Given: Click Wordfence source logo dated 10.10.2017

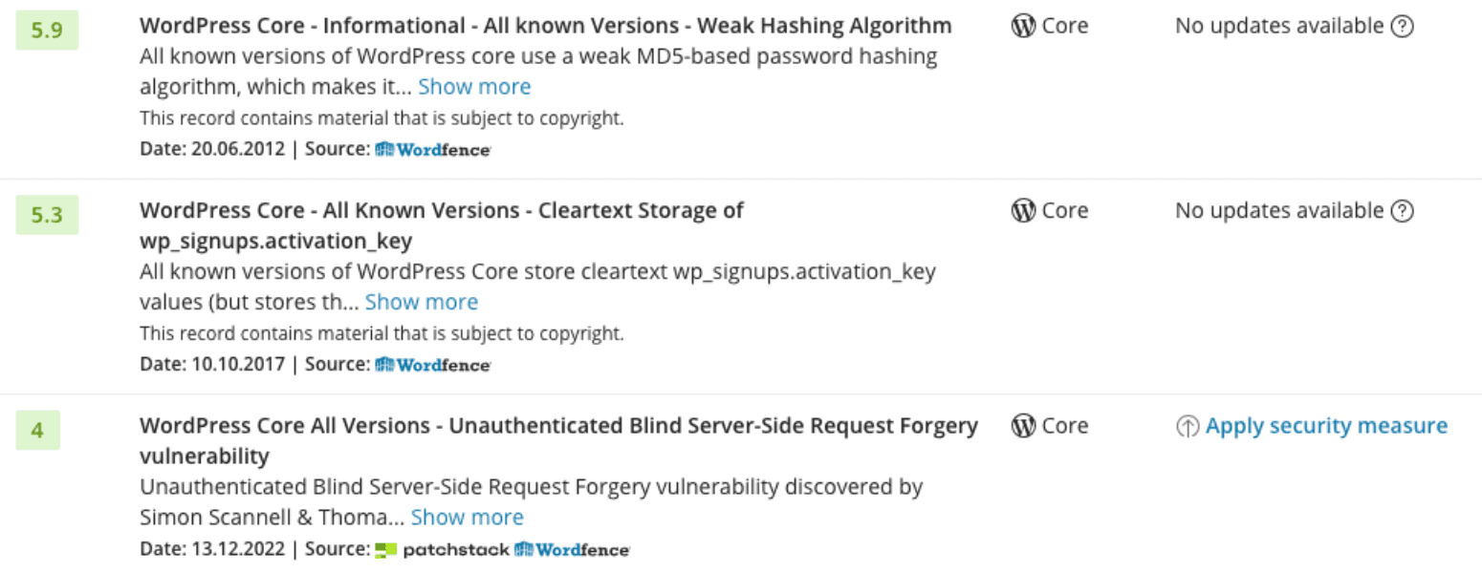Looking at the screenshot, I should [x=433, y=364].
